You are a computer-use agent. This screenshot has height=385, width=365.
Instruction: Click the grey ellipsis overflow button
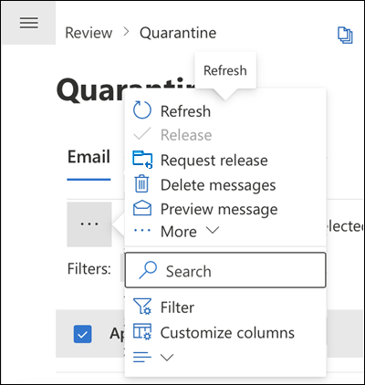pyautogui.click(x=89, y=224)
